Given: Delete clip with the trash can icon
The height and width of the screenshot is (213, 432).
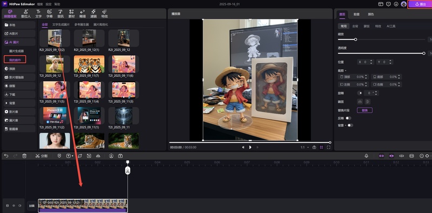Looking at the screenshot, I should pos(24,156).
